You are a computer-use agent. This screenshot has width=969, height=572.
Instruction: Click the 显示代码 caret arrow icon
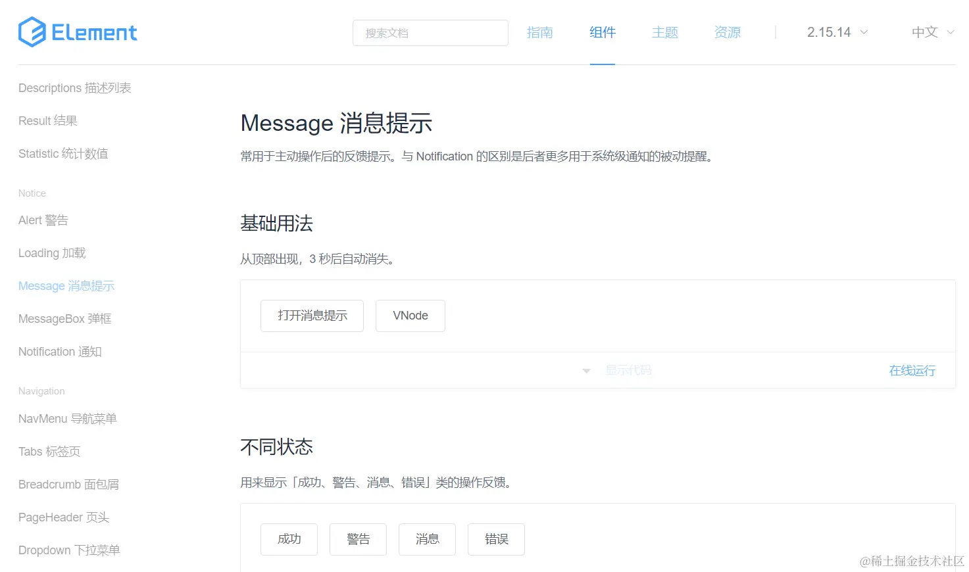[x=587, y=371]
